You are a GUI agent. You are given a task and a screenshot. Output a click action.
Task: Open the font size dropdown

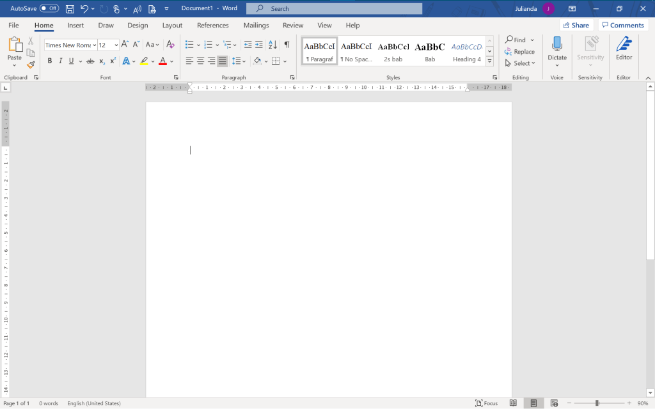pos(116,45)
